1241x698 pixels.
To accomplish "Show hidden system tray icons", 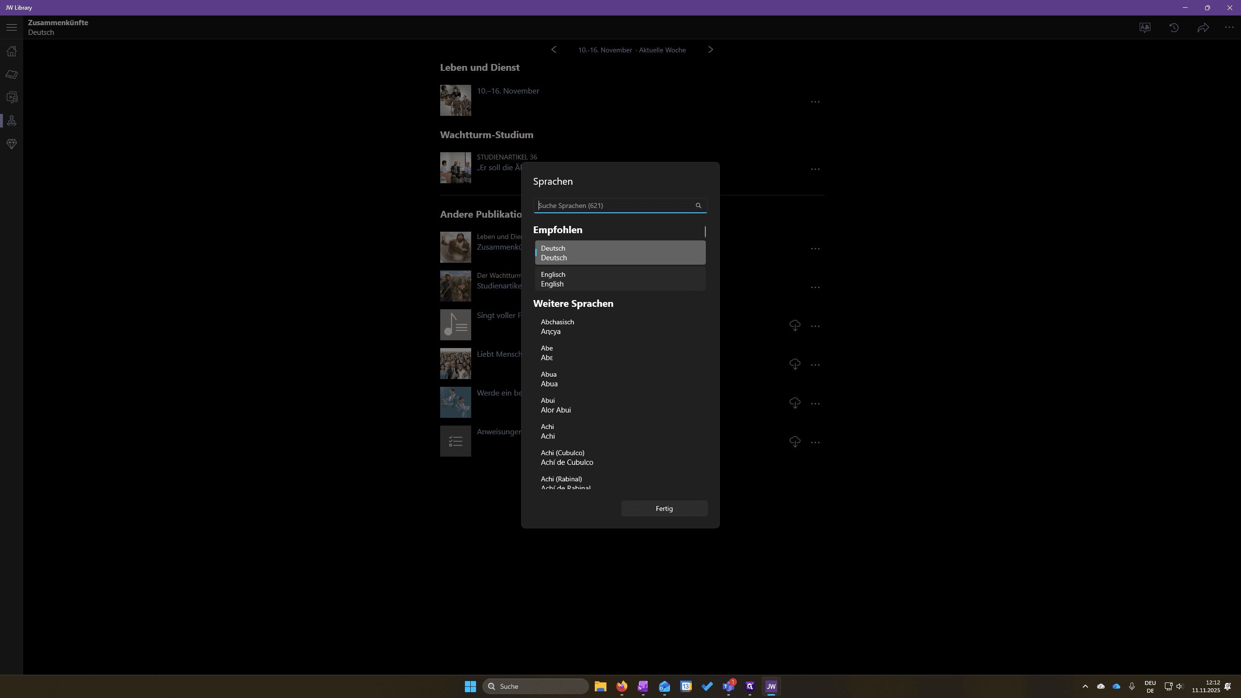I will [1085, 686].
